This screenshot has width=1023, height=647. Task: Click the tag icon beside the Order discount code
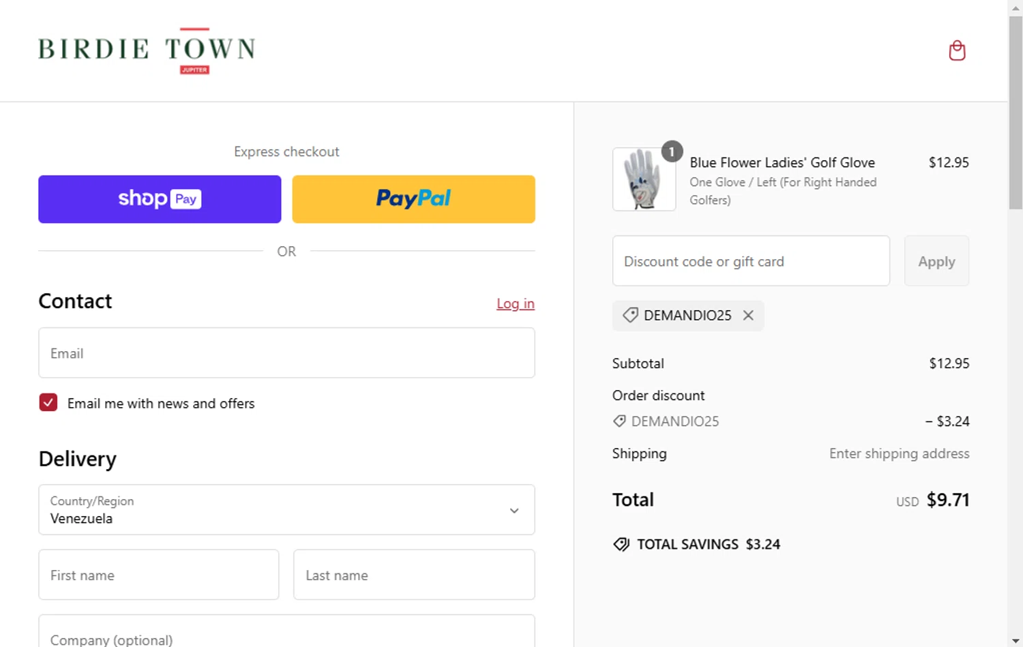tap(619, 421)
